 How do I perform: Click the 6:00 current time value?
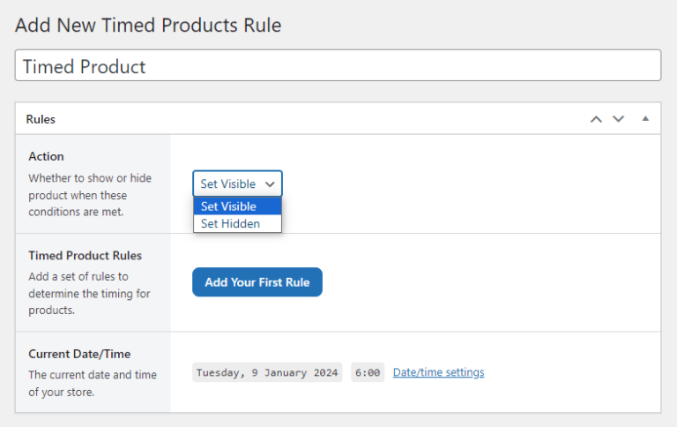(x=367, y=372)
